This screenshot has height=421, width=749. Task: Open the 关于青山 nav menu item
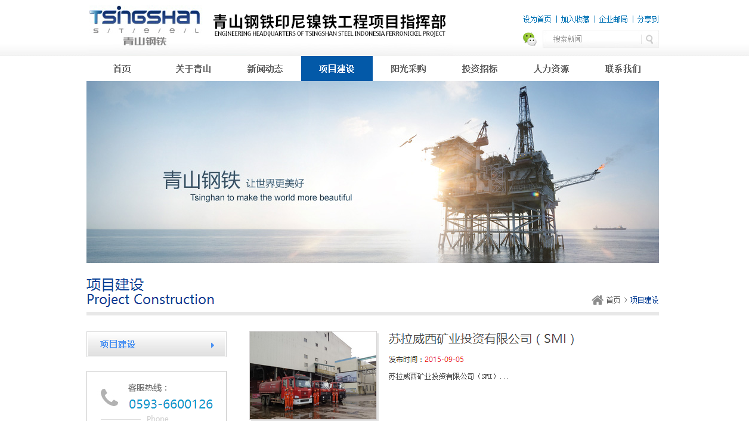tap(194, 69)
